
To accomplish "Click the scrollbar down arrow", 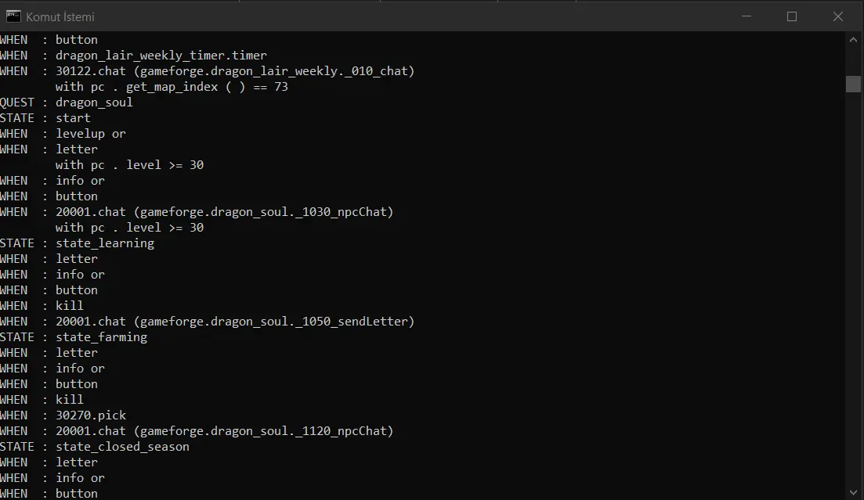I will [x=853, y=491].
